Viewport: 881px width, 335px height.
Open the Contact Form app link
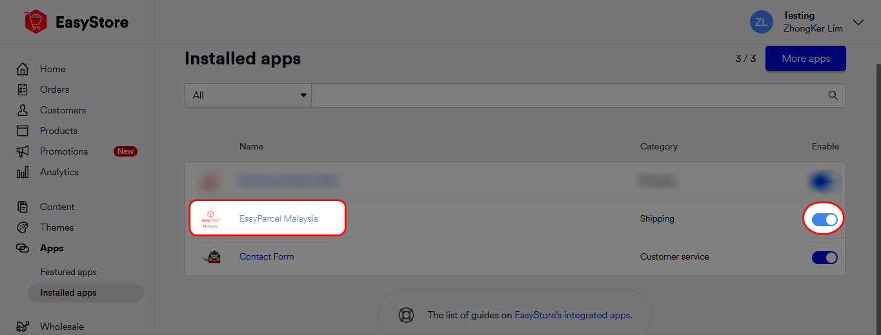click(267, 256)
